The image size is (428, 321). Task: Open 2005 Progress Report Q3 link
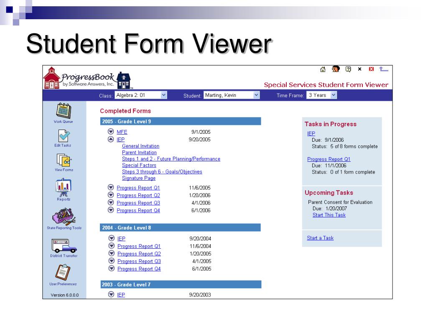click(138, 203)
